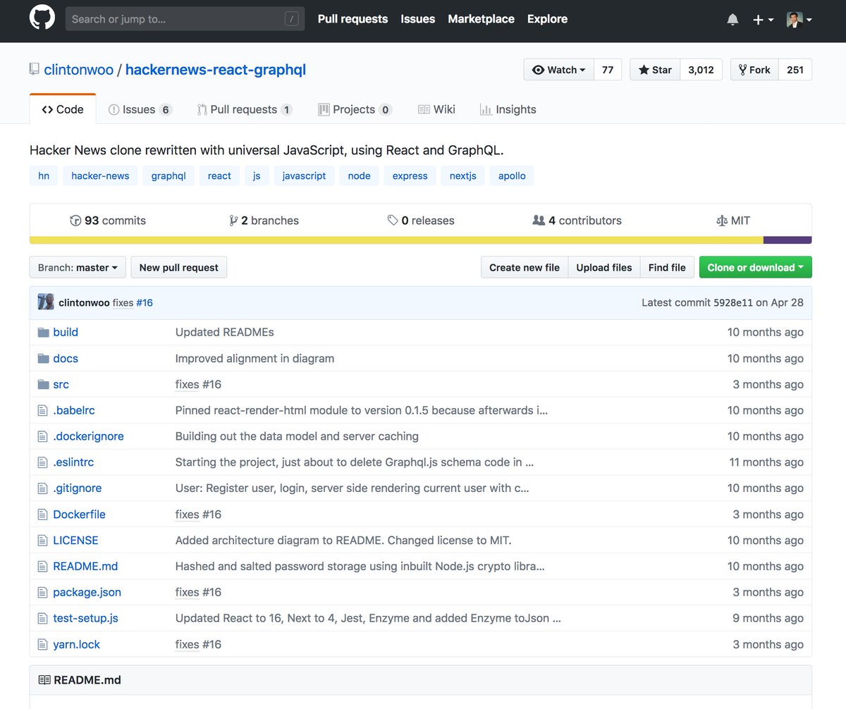Image resolution: width=846 pixels, height=709 pixels.
Task: Select the apollo topic tag
Action: tap(512, 175)
